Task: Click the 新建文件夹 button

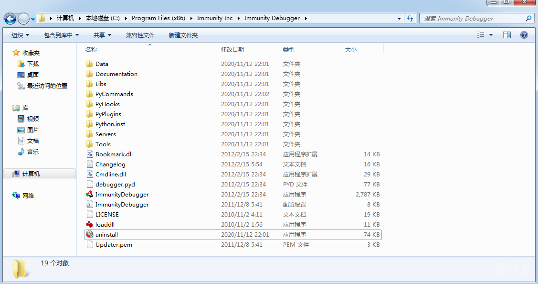Action: click(x=183, y=35)
